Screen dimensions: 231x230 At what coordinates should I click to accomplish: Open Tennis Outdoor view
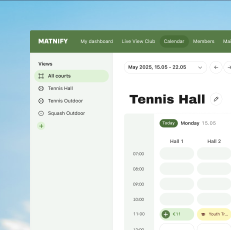(x=71, y=101)
